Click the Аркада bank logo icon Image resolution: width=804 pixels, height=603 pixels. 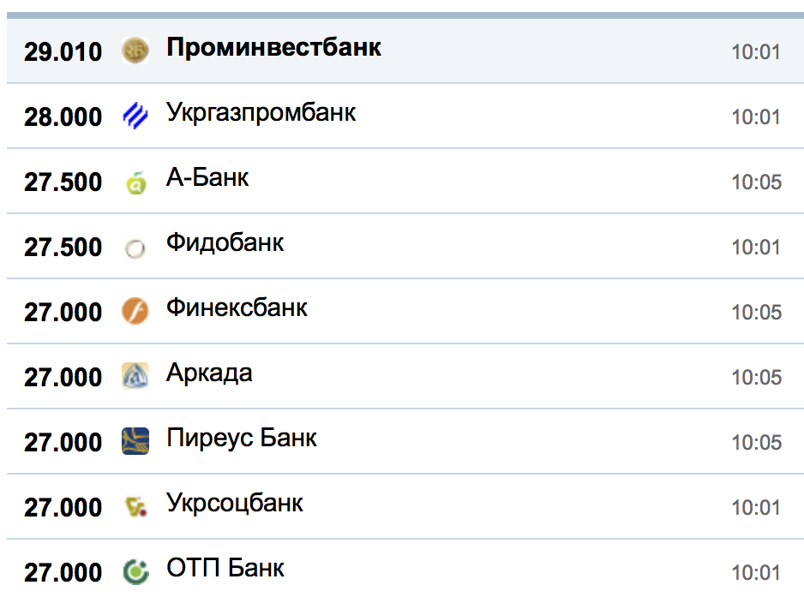(x=135, y=376)
